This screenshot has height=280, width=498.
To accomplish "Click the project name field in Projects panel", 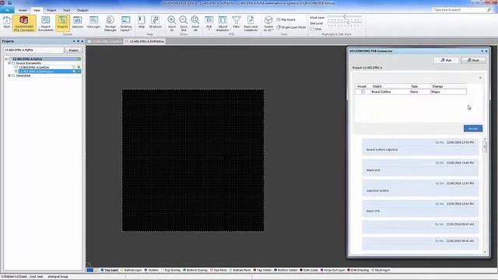I will pos(33,50).
